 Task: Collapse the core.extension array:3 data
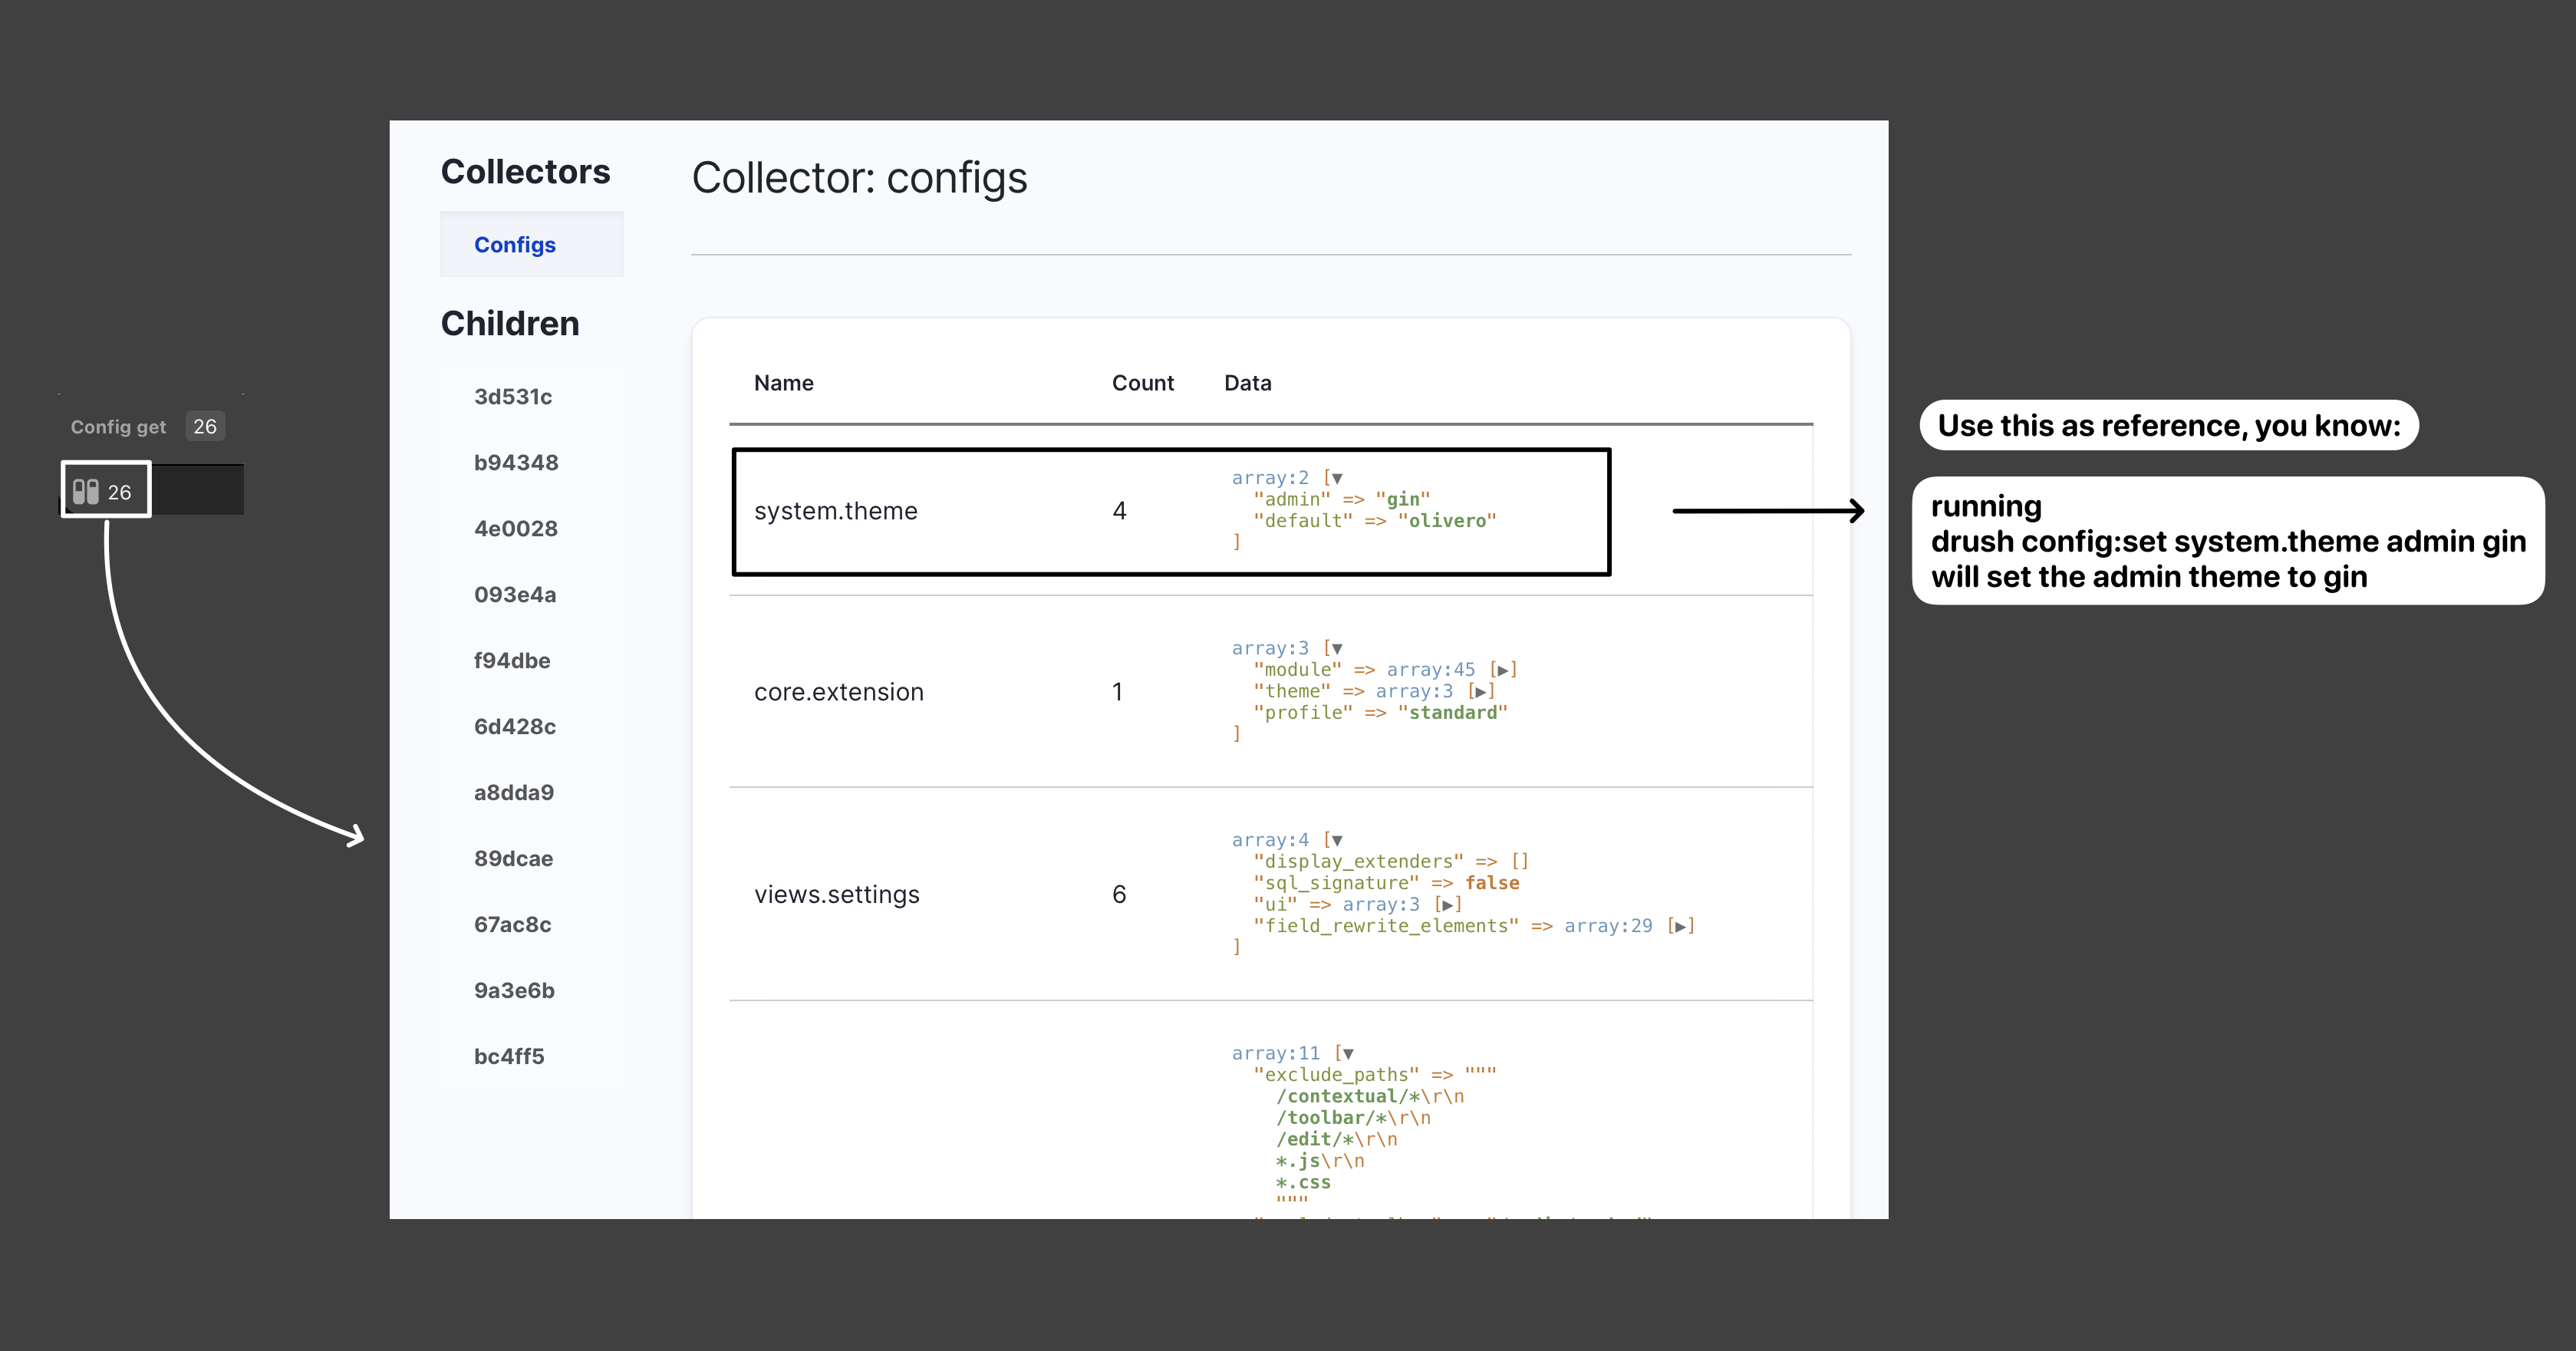1337,649
